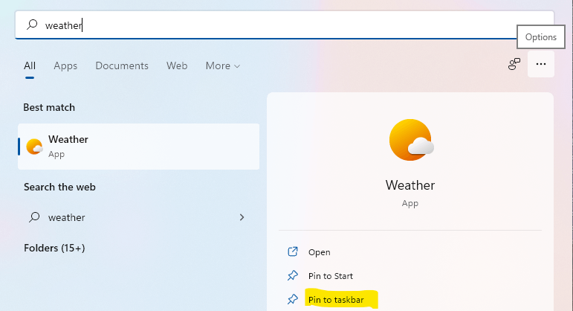Click the weather search text field
Viewport: 573px width, 311px height.
tap(285, 25)
